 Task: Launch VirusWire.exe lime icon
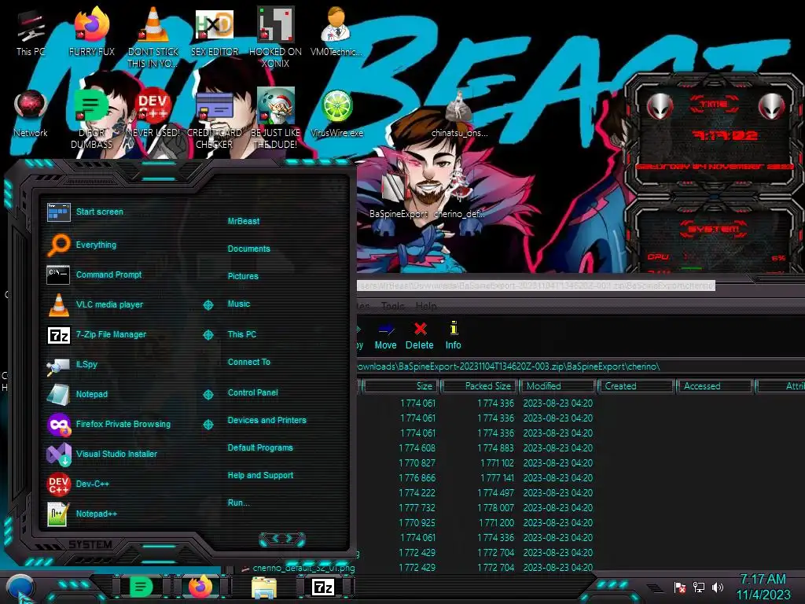336,114
